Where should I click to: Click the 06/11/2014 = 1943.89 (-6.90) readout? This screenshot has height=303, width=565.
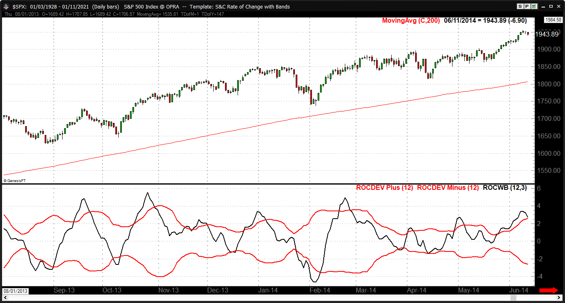pyautogui.click(x=485, y=20)
